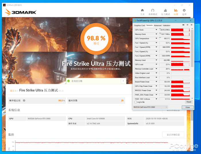The height and width of the screenshot is (154, 201).
Task: Click the GPU-Z sensor list scrollbar
Action: (x=192, y=49)
